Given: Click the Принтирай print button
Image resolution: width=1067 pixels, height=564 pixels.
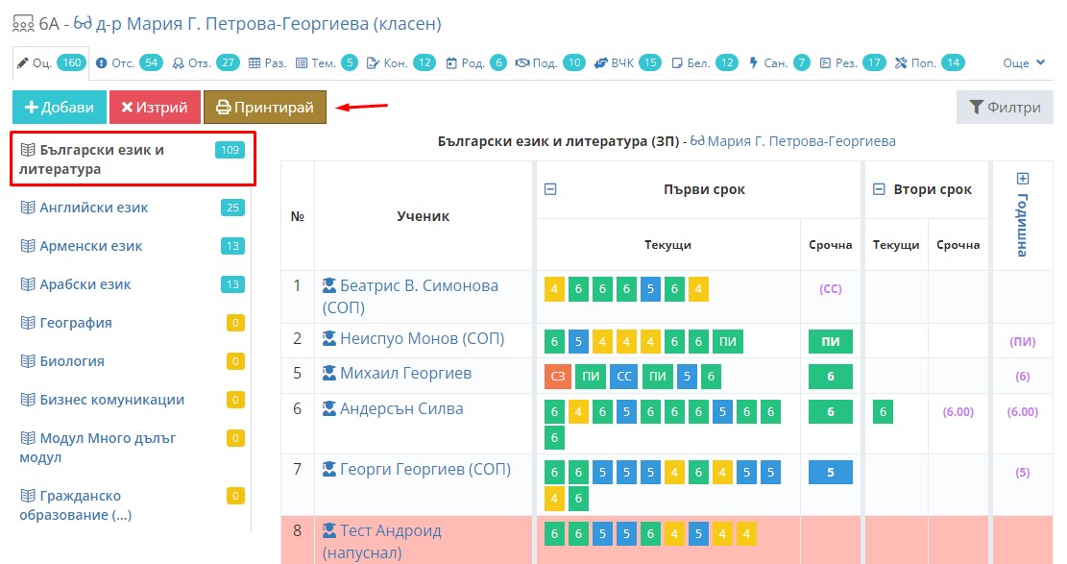Looking at the screenshot, I should coord(265,107).
